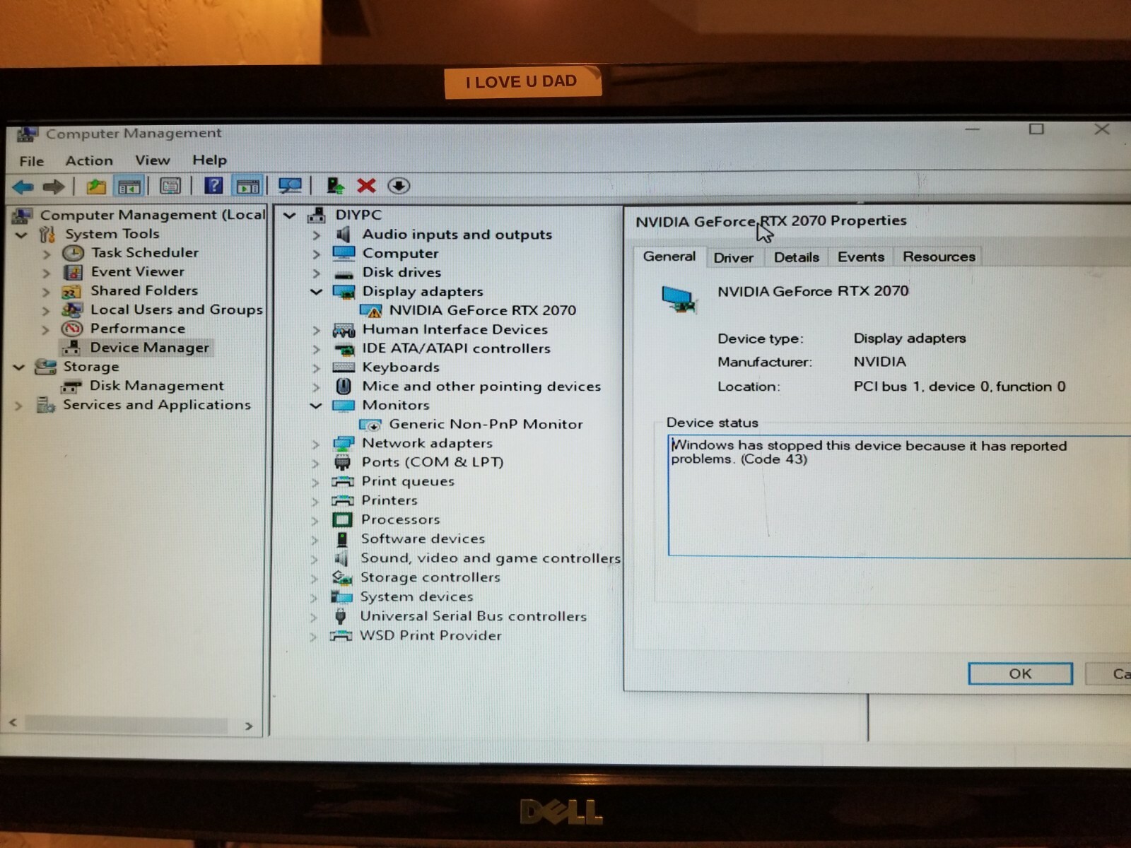Click the red X Uninstall device icon

[366, 186]
